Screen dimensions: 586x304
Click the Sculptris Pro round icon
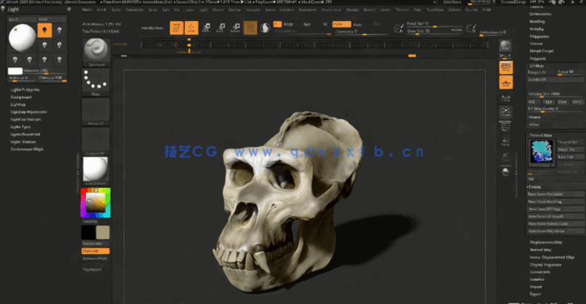click(x=265, y=28)
